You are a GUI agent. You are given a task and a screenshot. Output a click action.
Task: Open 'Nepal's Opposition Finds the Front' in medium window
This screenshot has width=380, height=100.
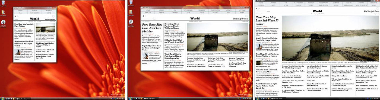[x=152, y=48]
